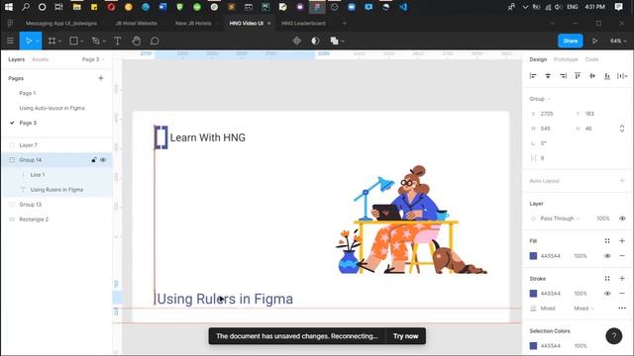Image resolution: width=634 pixels, height=356 pixels.
Task: Open the Prototype tab
Action: tap(566, 59)
